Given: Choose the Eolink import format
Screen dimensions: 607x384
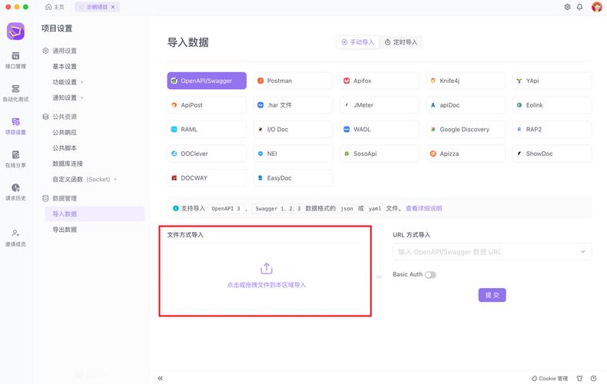Looking at the screenshot, I should (x=552, y=105).
